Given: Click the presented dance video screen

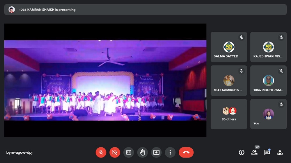Looking at the screenshot, I should tap(105, 80).
